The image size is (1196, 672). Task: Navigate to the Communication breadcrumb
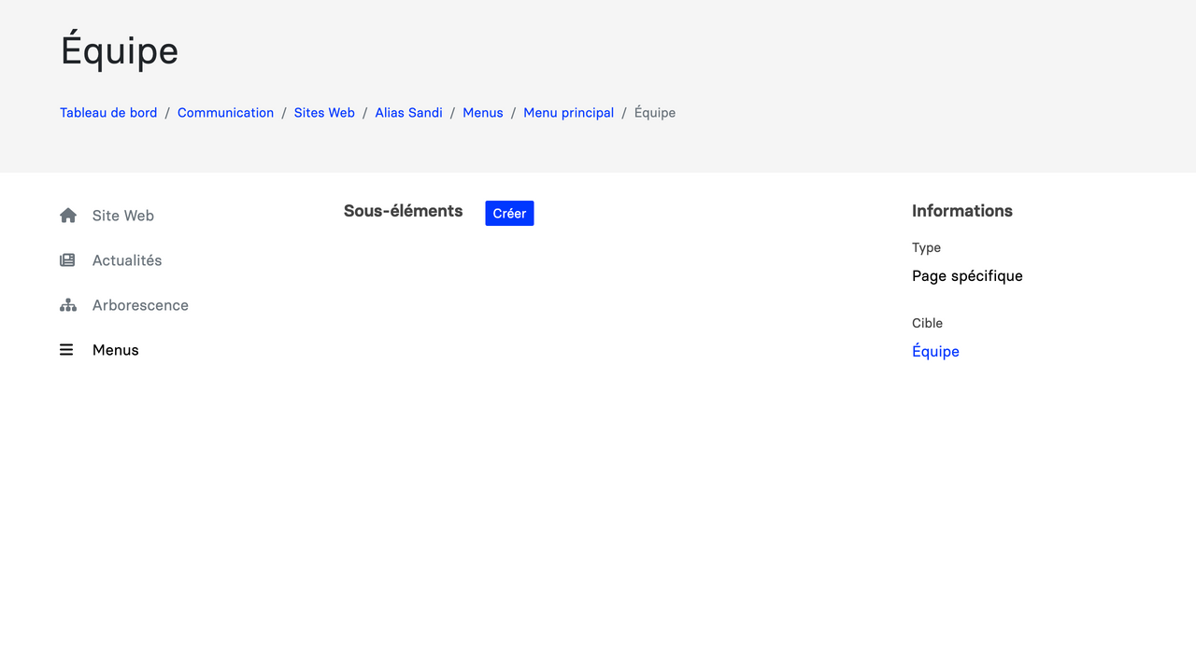(x=225, y=113)
